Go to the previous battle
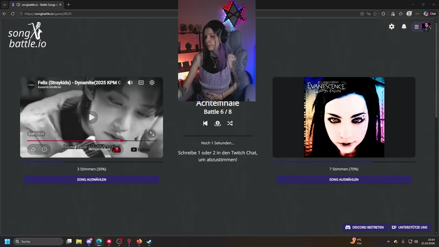 point(205,123)
